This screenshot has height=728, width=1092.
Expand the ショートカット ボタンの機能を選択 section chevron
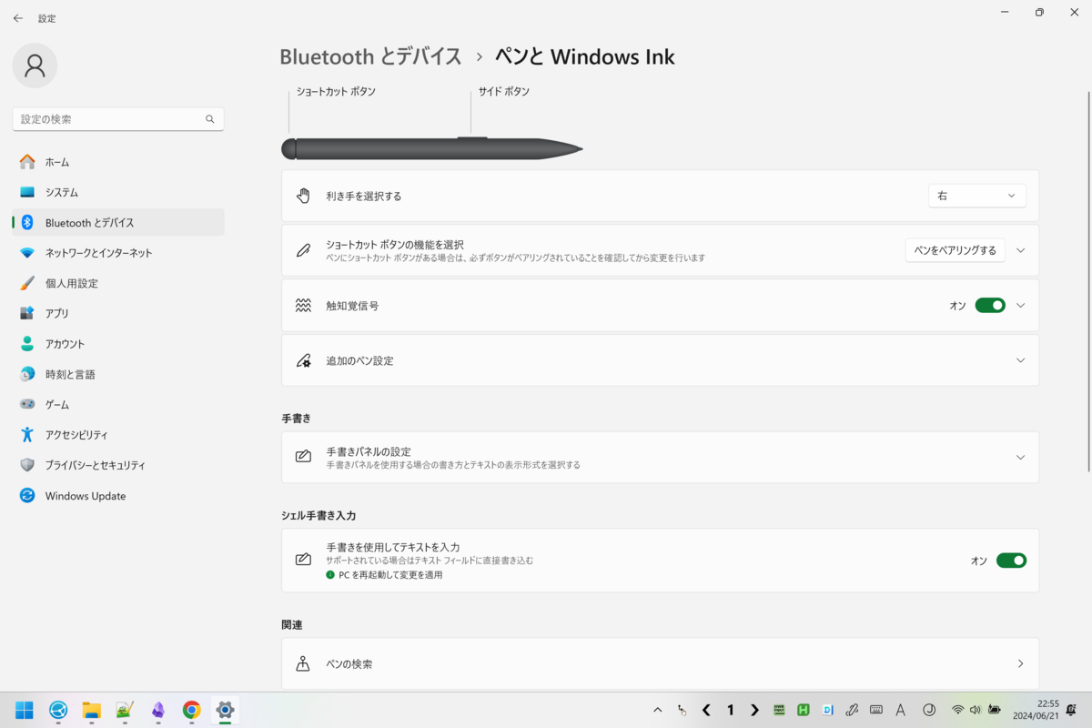coord(1020,250)
